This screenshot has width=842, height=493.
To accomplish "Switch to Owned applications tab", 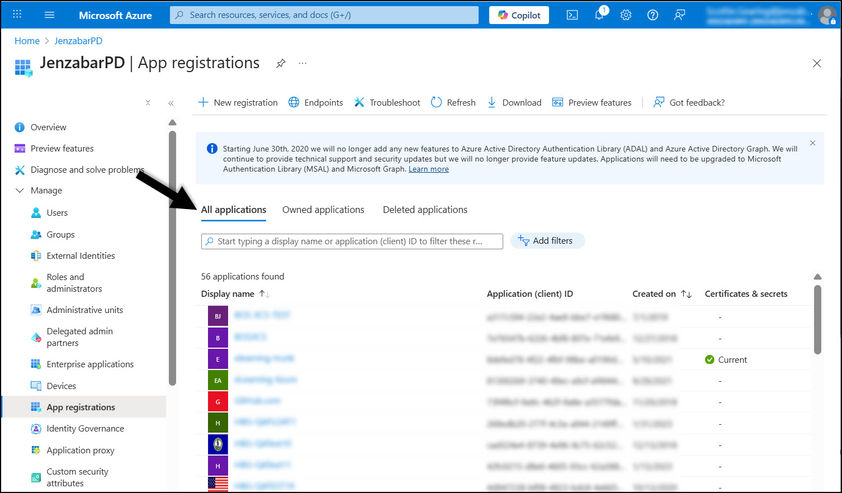I will coord(323,210).
